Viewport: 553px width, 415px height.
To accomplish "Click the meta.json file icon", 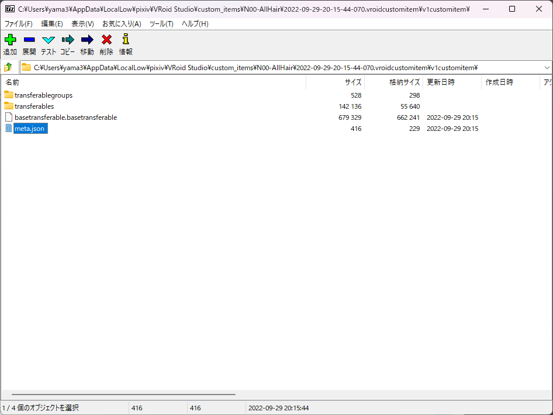I will pos(9,129).
